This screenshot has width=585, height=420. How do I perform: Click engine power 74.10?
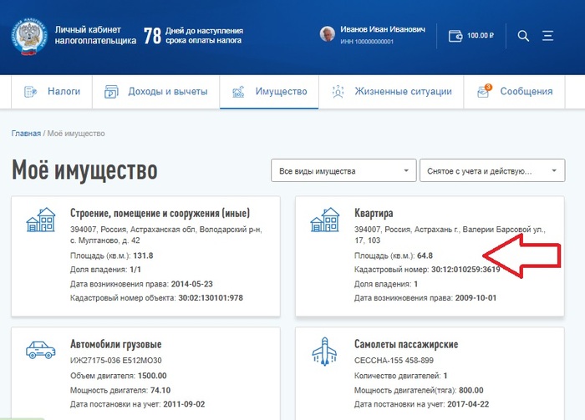pyautogui.click(x=160, y=390)
